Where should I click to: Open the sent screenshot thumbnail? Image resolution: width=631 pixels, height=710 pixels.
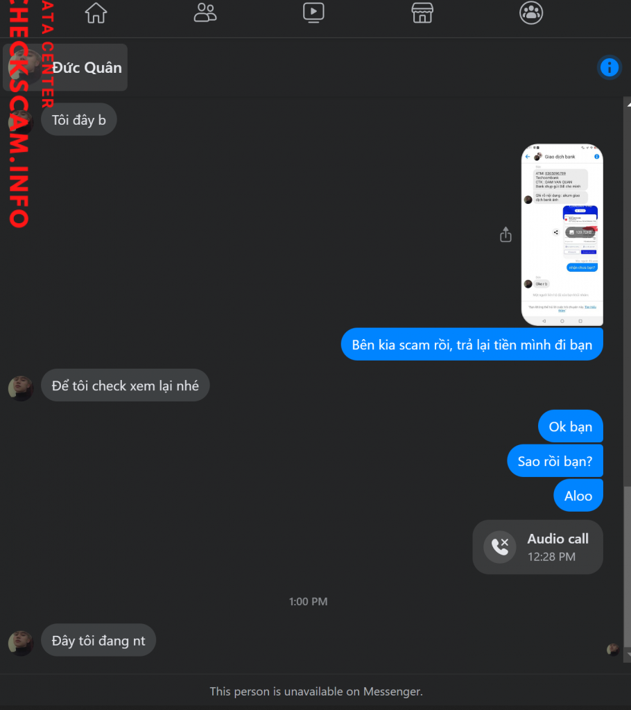tap(562, 234)
